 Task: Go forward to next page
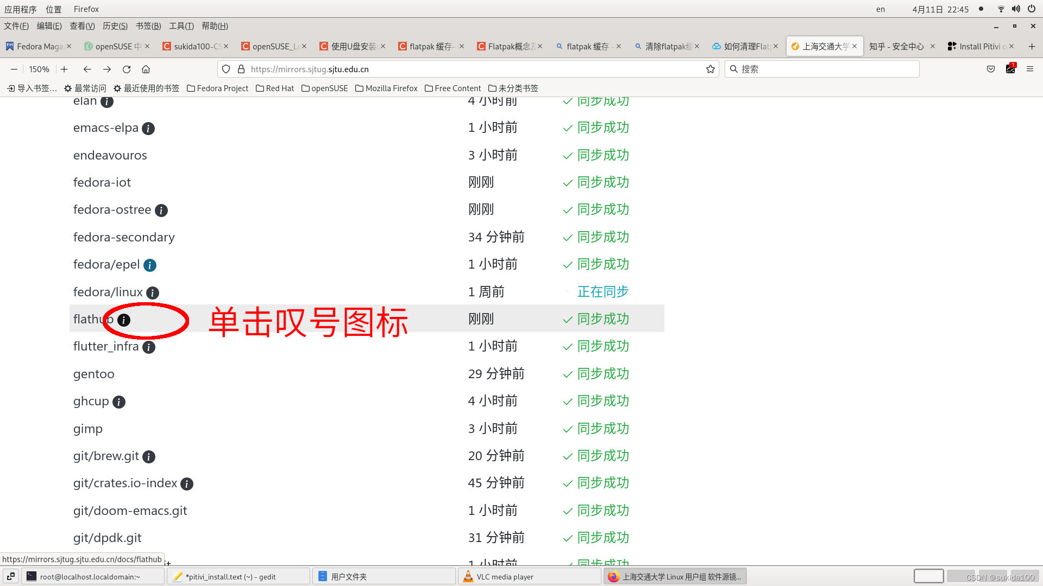tap(107, 69)
